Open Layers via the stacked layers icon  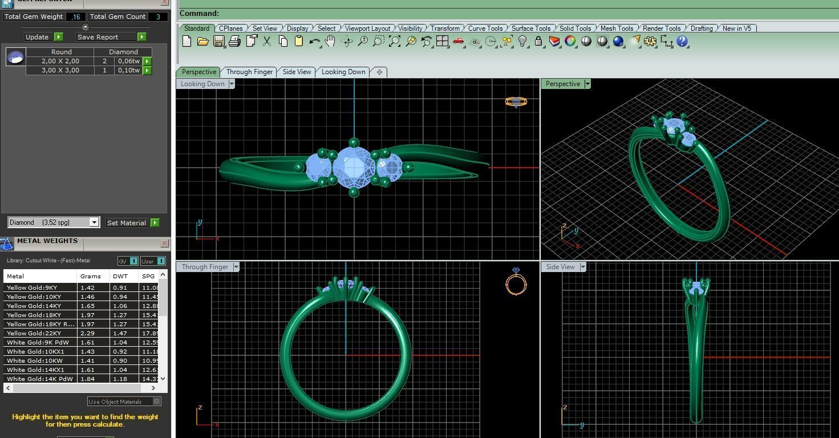pyautogui.click(x=554, y=41)
